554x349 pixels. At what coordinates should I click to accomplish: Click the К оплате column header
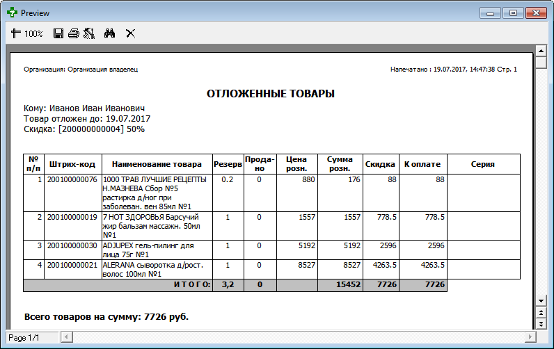point(422,164)
